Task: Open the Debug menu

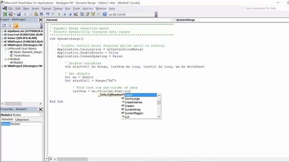Action: [x=58, y=9]
